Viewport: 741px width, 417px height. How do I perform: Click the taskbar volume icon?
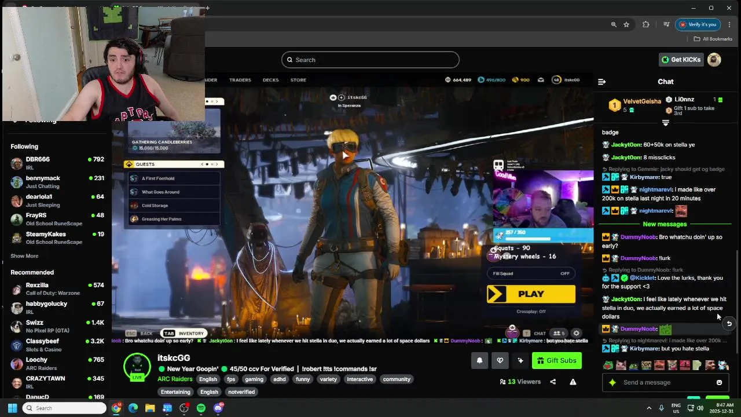coord(700,408)
